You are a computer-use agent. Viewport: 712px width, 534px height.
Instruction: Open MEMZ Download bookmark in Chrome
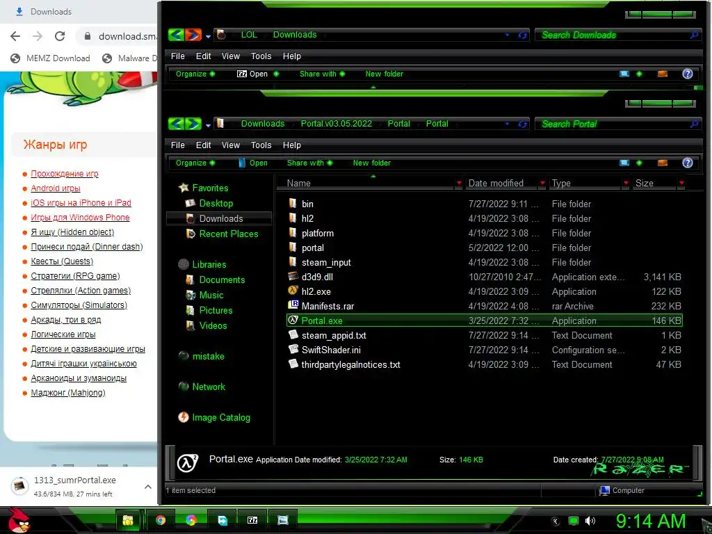50,58
